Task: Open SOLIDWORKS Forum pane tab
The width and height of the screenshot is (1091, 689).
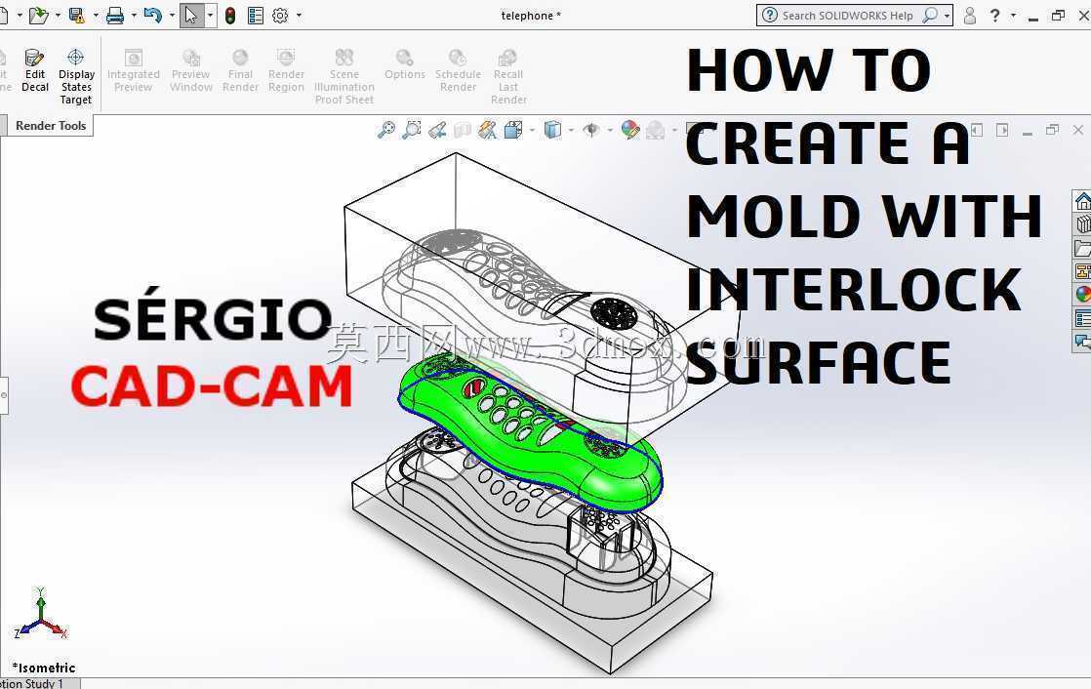Action: pos(1082,341)
